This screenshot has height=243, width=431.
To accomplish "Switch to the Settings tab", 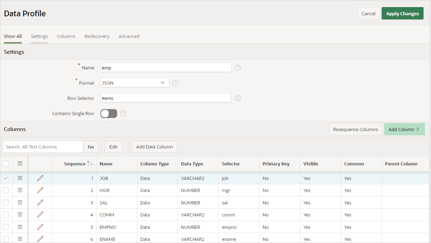I will (x=39, y=36).
